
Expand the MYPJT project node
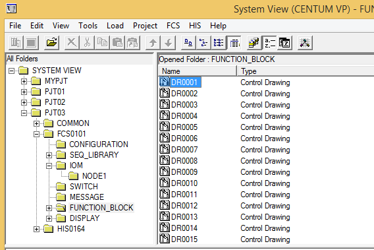point(24,81)
